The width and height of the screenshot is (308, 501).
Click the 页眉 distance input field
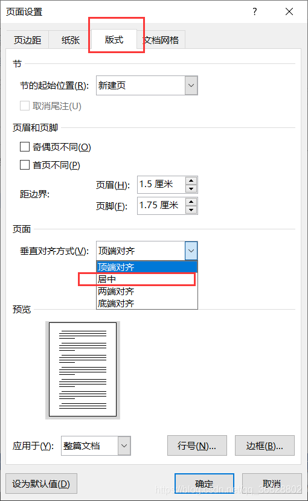point(161,184)
